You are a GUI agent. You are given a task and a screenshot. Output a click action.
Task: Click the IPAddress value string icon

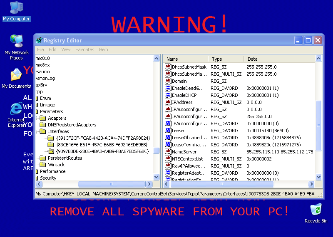pyautogui.click(x=168, y=102)
